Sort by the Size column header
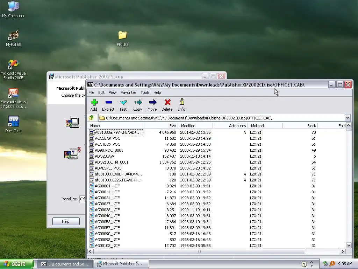 click(x=160, y=126)
